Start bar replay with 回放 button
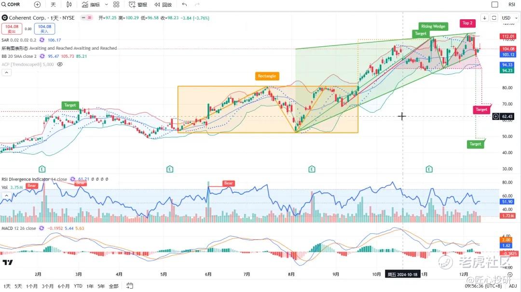Viewport: 521px width, 292px height. 163,4
